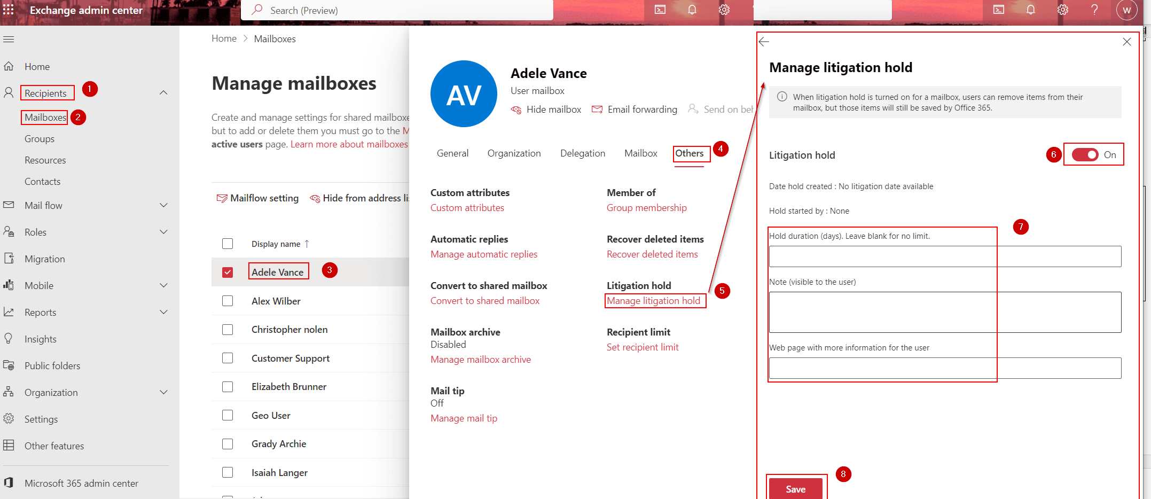Click the Hide mailbox icon action
The height and width of the screenshot is (499, 1151).
tap(546, 110)
